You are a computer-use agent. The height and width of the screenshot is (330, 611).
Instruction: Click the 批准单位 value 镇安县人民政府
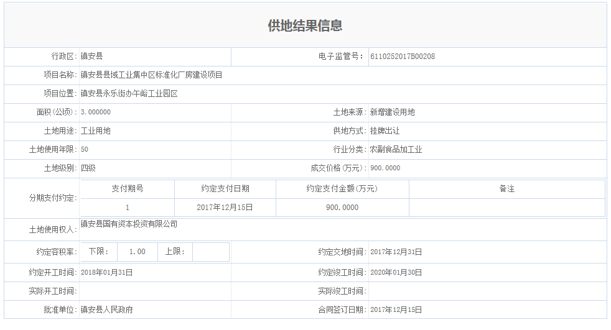[x=107, y=309]
